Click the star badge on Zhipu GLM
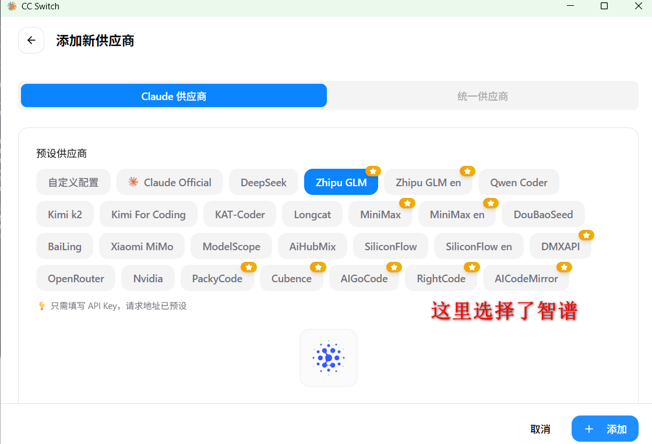Viewport: 652px width, 444px height. coord(373,171)
